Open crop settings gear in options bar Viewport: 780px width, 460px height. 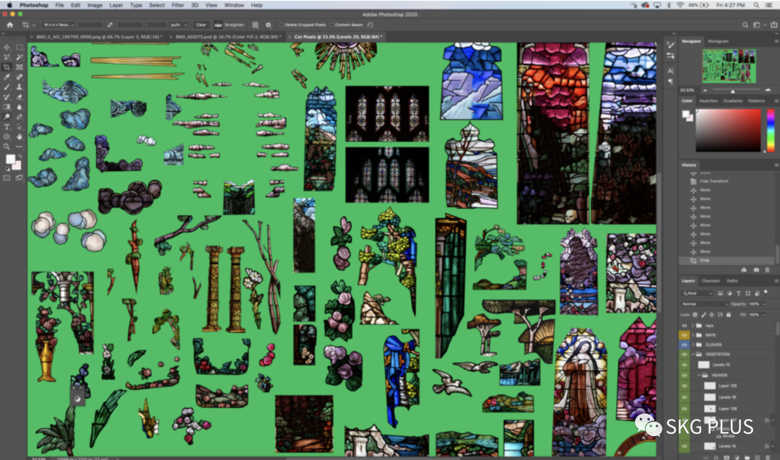click(269, 25)
